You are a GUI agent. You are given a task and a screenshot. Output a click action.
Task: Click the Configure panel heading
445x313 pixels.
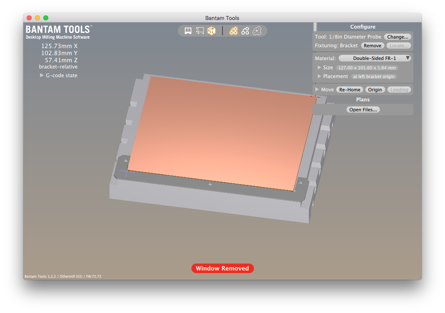(363, 27)
